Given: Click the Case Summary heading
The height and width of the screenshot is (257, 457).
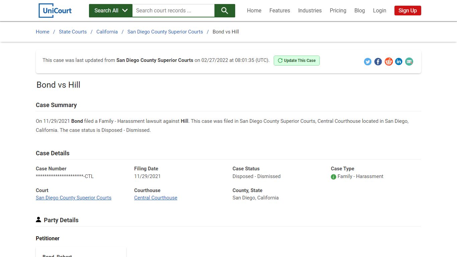Looking at the screenshot, I should point(56,105).
